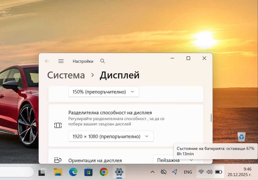Click the Разделителна способност на дисплея label
Image resolution: width=258 pixels, height=180 pixels.
(x=110, y=113)
